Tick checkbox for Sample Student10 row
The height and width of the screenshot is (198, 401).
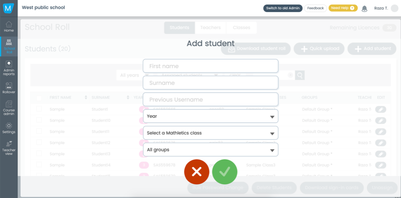(x=39, y=120)
